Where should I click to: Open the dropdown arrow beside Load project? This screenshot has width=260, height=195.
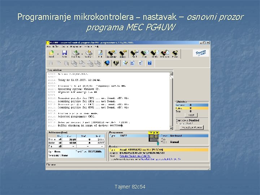[x=82, y=54]
